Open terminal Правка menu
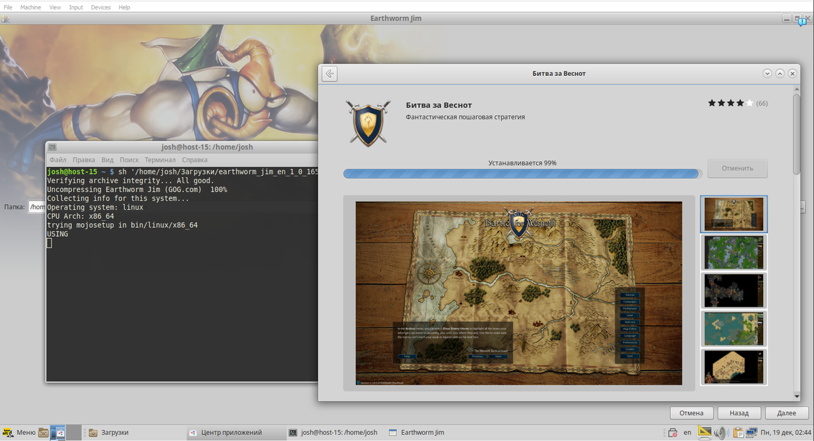The height and width of the screenshot is (441, 814). 83,160
